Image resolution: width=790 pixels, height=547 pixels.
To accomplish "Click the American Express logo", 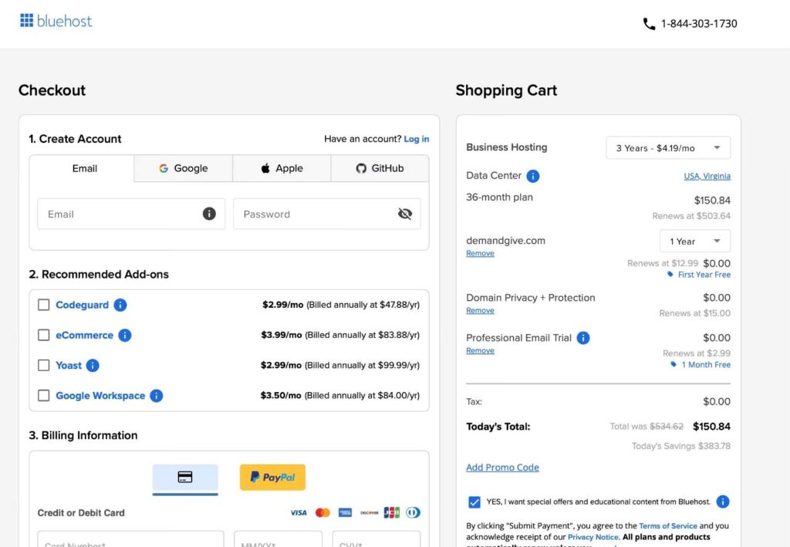I will [x=345, y=513].
